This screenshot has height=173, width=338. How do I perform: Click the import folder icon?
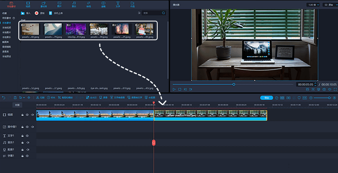tap(23, 13)
